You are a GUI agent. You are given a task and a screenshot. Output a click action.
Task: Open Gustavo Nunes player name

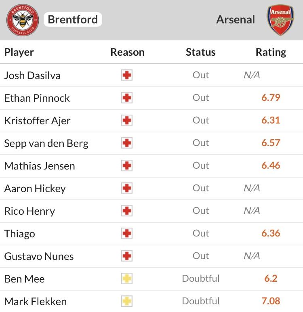click(39, 256)
